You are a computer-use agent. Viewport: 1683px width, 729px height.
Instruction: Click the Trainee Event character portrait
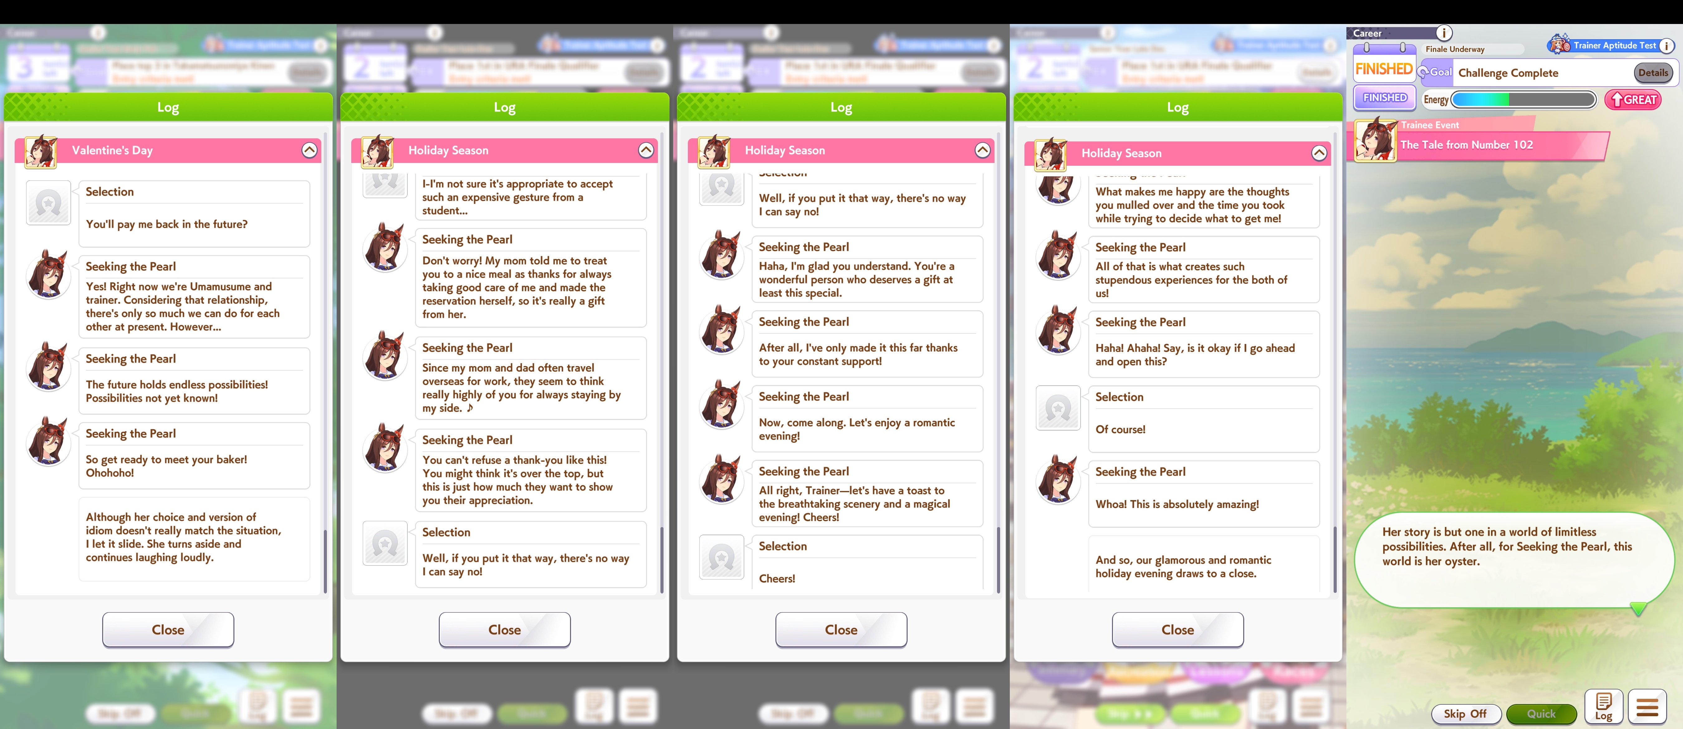click(x=1375, y=140)
